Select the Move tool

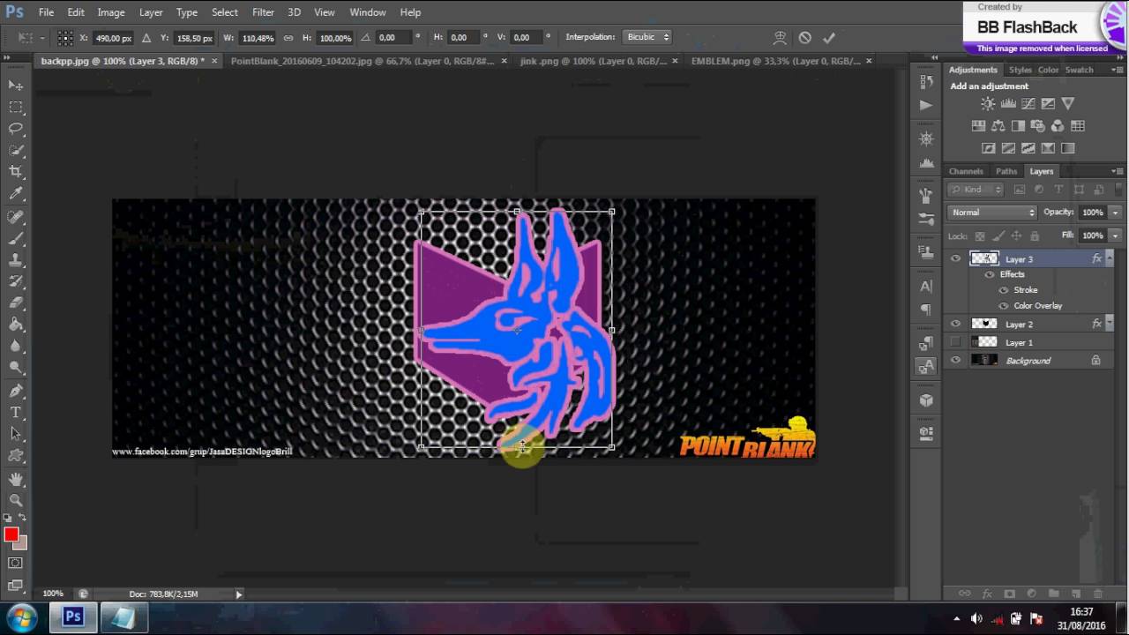pos(16,85)
